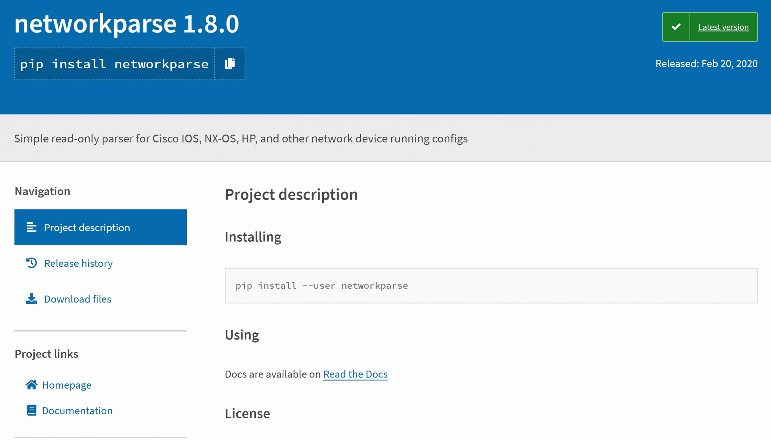Go to Download files section
Screen dimensions: 771x441
pyautogui.click(x=78, y=299)
